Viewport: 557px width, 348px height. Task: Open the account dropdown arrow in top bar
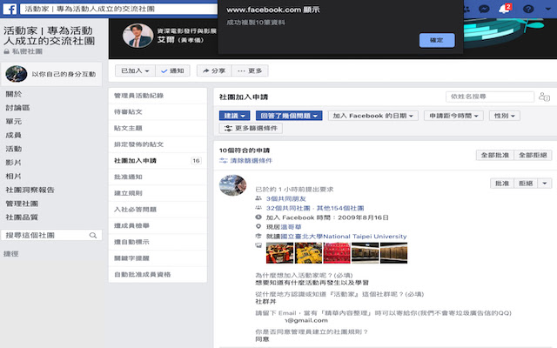coord(547,9)
